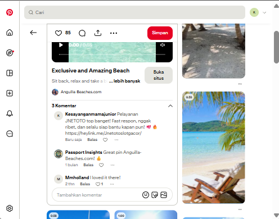Reply to Passport Insights comment with Balas
Viewport: 279px width, 219px height.
88,165
